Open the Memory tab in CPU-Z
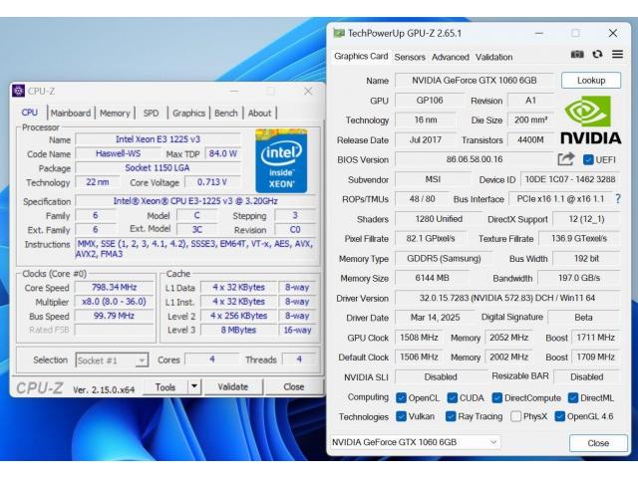The height and width of the screenshot is (478, 638). [115, 114]
